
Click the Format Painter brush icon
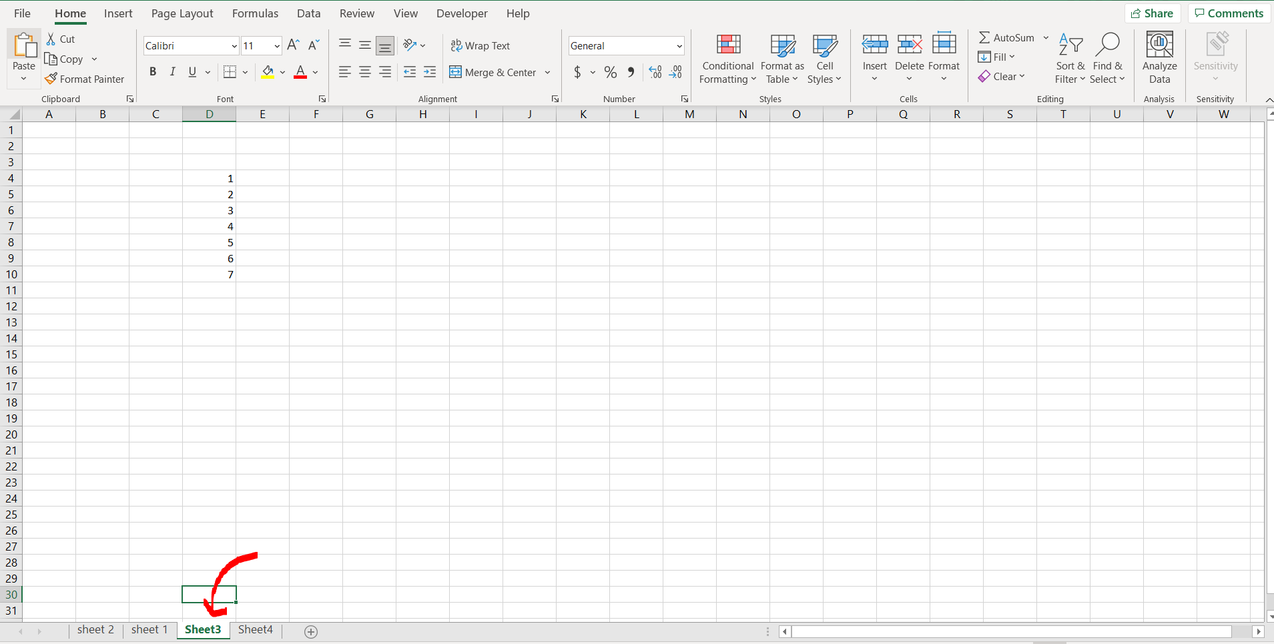(x=51, y=79)
